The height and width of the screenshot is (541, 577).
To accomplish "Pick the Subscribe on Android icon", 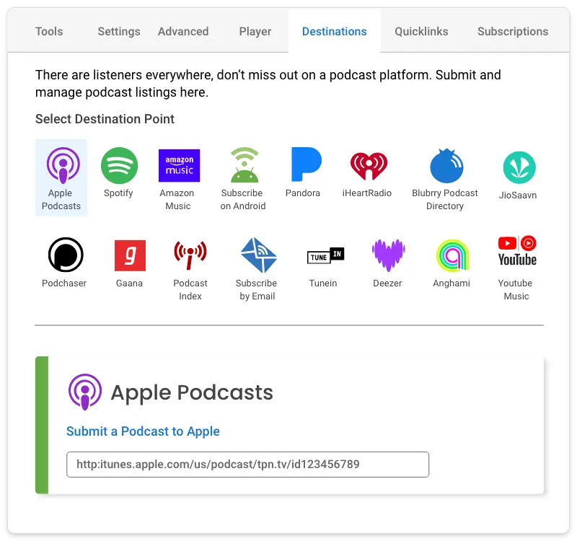I will point(245,165).
